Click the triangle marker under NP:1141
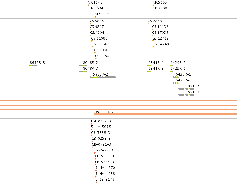The width and height of the screenshot is (237, 184). [x=88, y=6]
